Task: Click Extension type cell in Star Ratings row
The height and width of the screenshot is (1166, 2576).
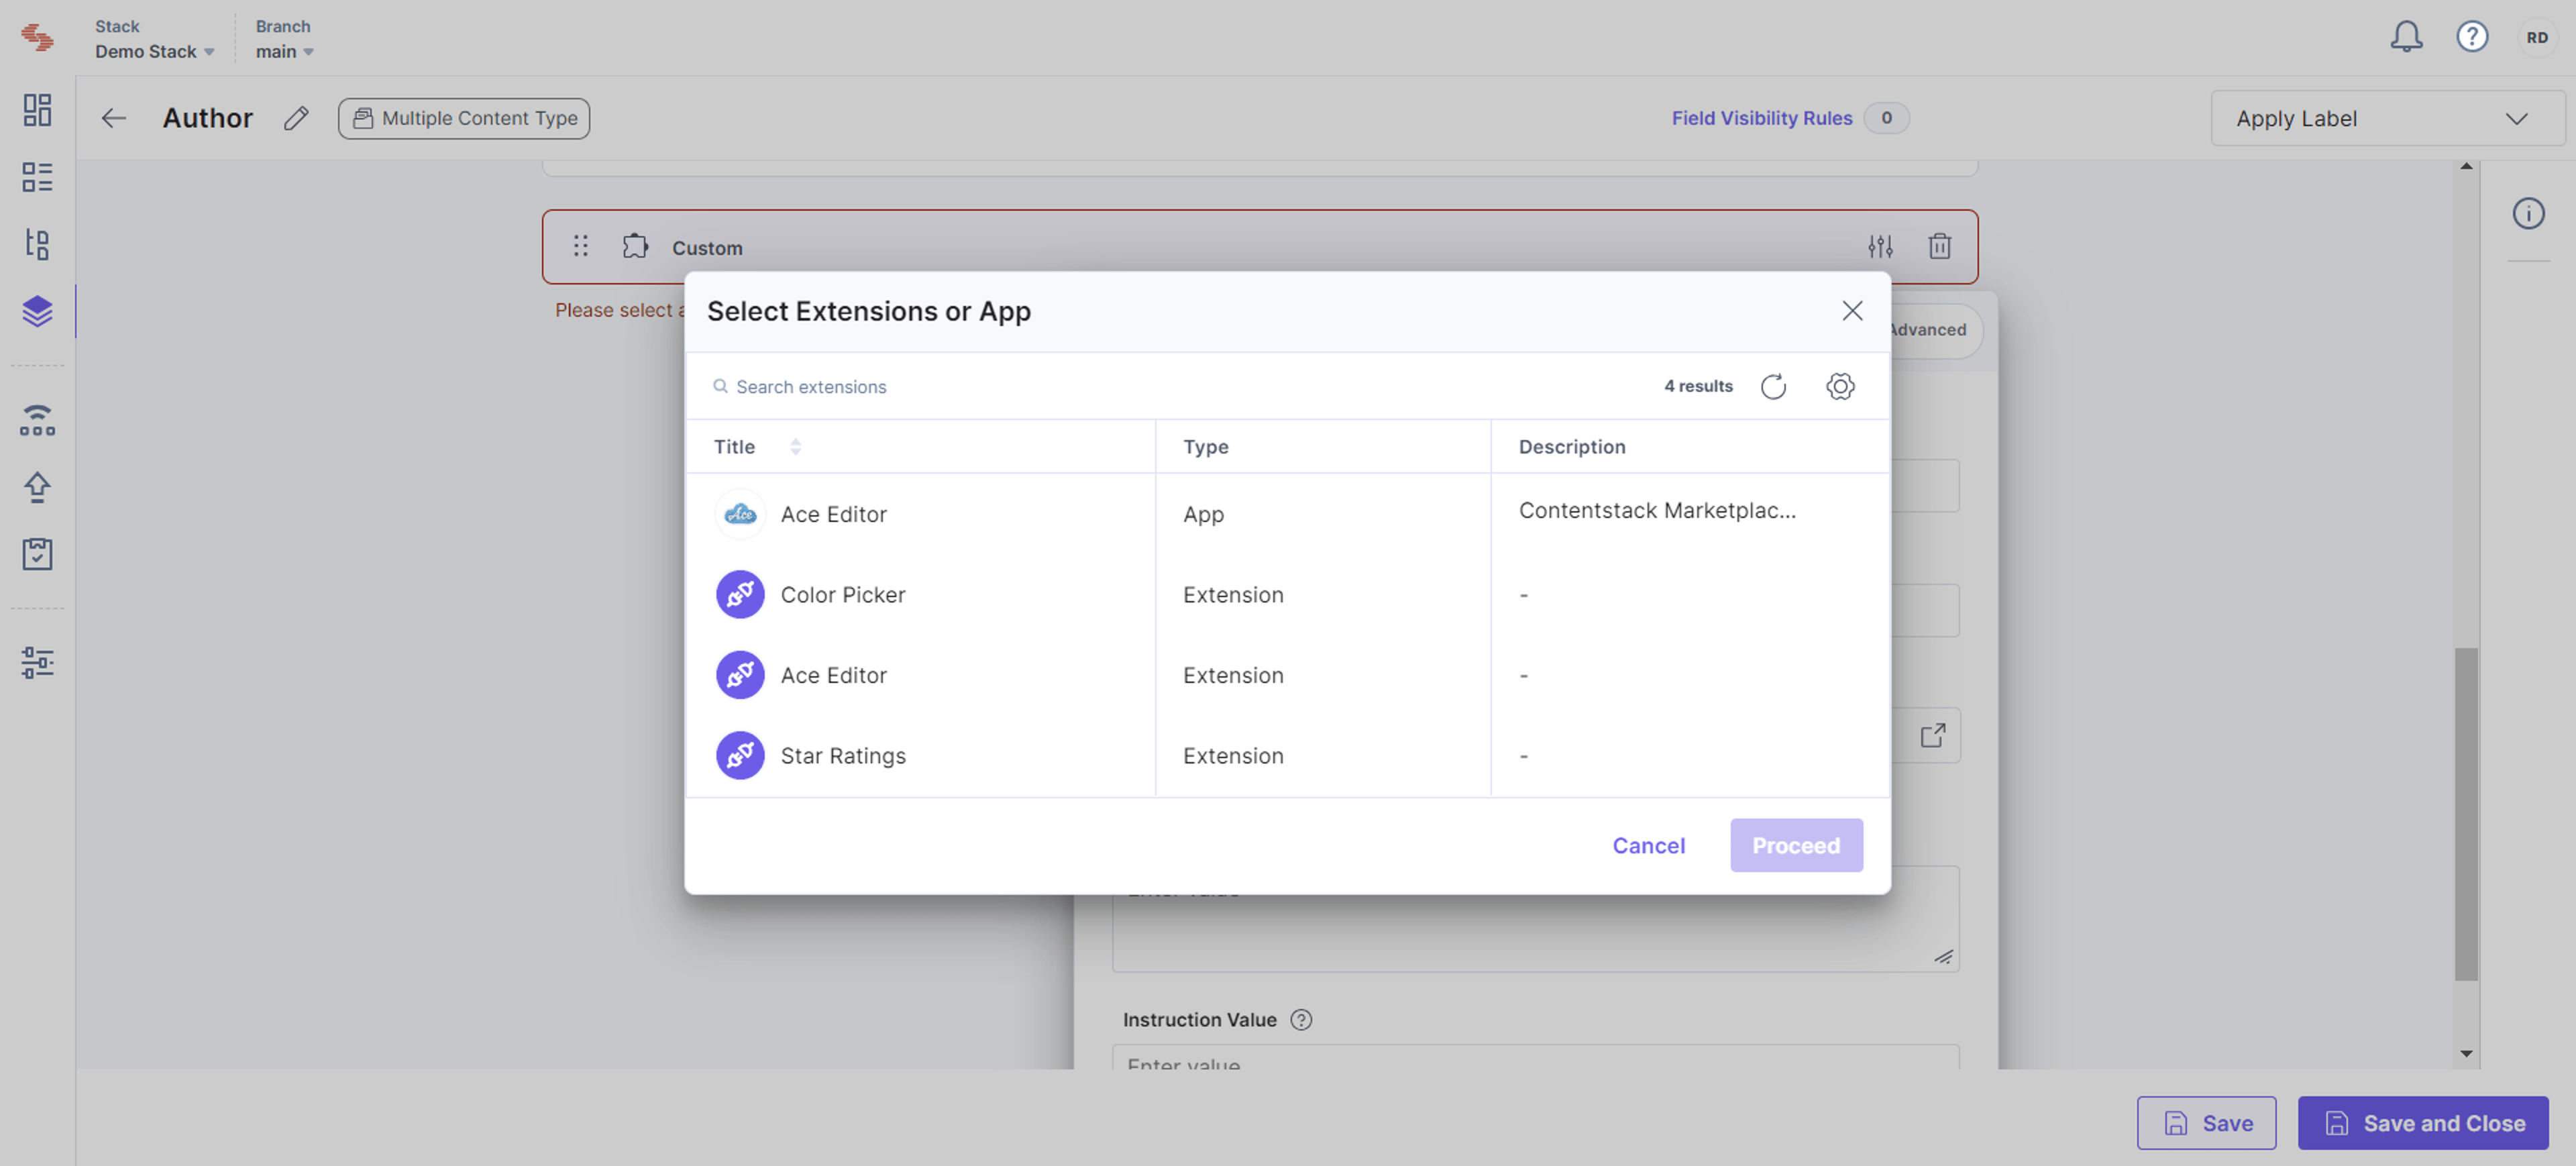Action: tap(1232, 756)
